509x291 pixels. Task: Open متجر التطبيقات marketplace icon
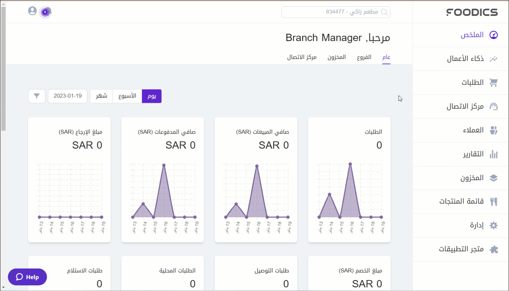494,249
